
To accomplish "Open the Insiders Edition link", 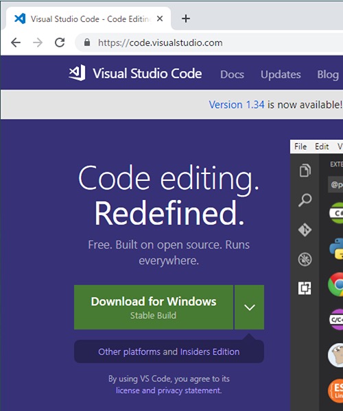I will [x=210, y=351].
